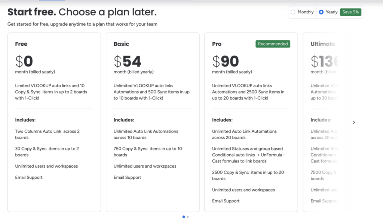Click the Monthly label text
The width and height of the screenshot is (383, 224).
306,12
